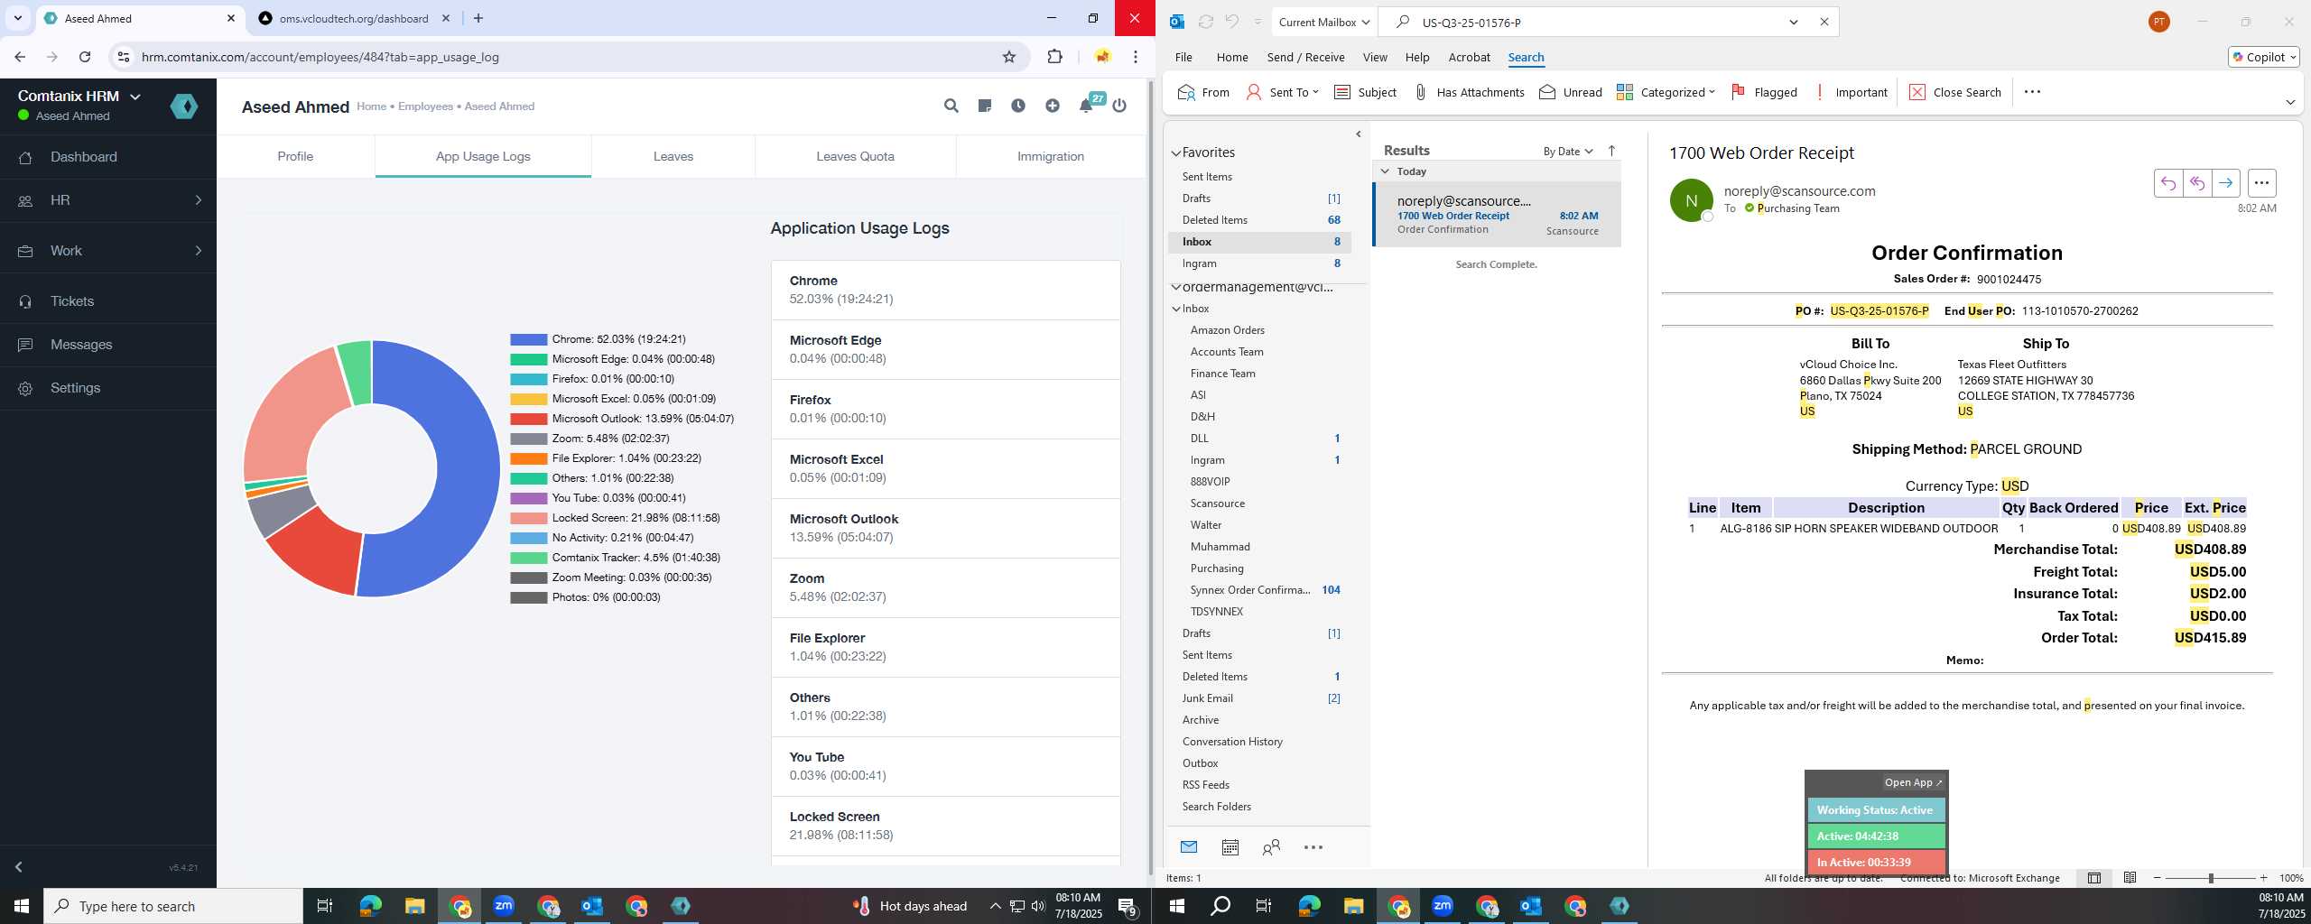The height and width of the screenshot is (924, 2311).
Task: Toggle Important search filter
Action: coord(1851,92)
